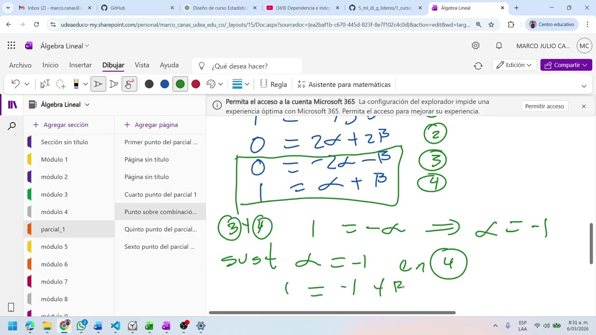Viewport: 596px width, 335px height.
Task: Select the highlighter eraser tool icon
Action: pos(76,84)
